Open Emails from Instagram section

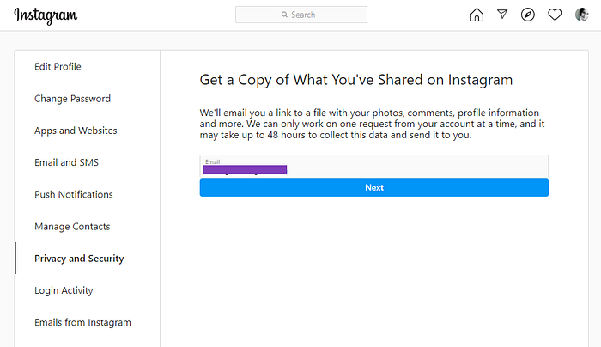(x=82, y=322)
